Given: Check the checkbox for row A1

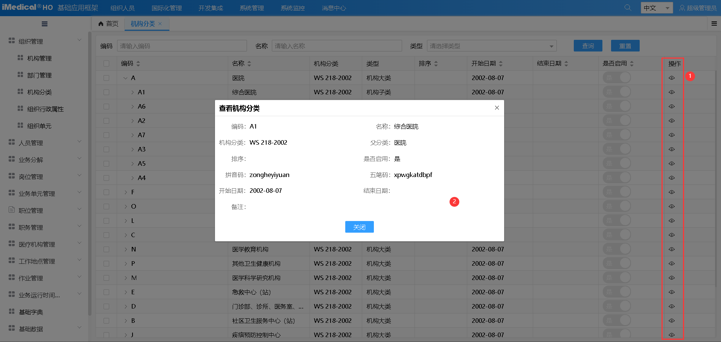Looking at the screenshot, I should tap(107, 92).
